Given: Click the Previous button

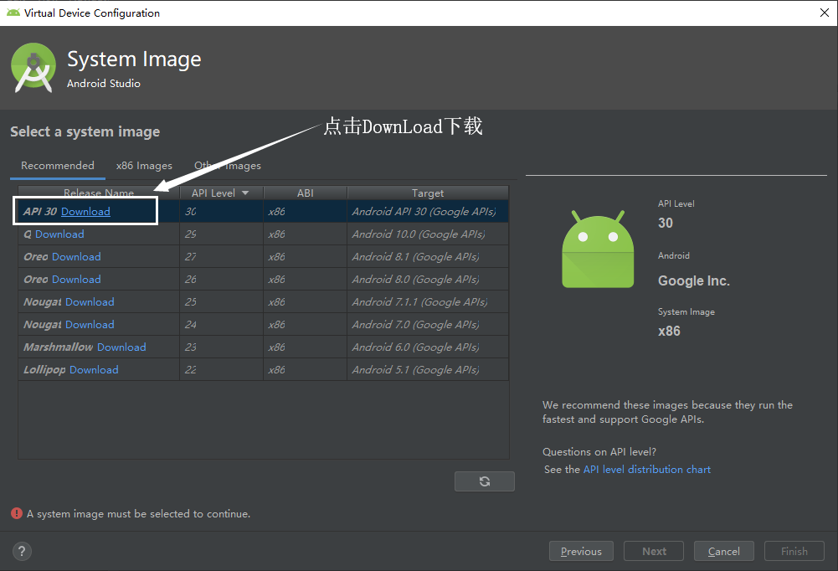Looking at the screenshot, I should click(x=581, y=551).
